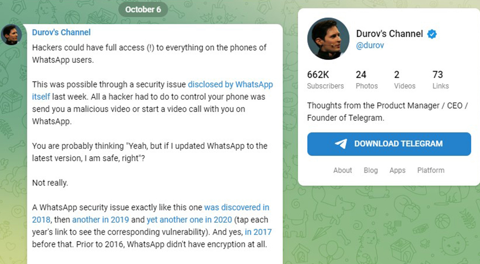This screenshot has height=264, width=480.
Task: Click the verified badge beside Durov's Channel
Action: click(x=432, y=34)
